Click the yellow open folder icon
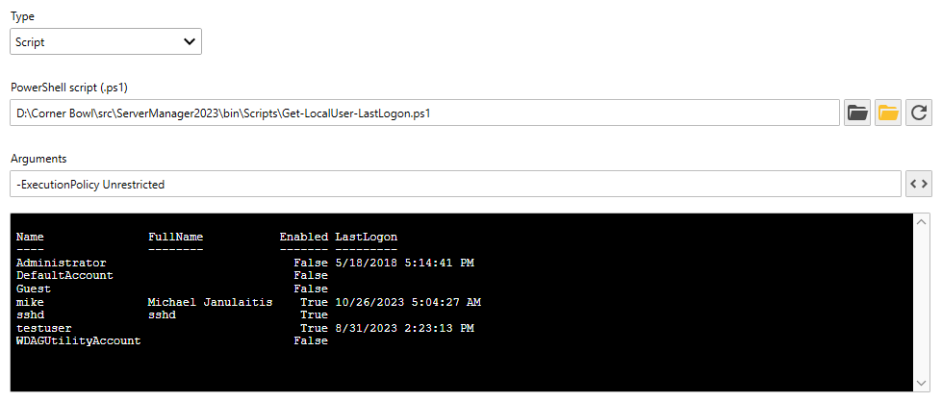This screenshot has height=402, width=942. click(x=888, y=113)
